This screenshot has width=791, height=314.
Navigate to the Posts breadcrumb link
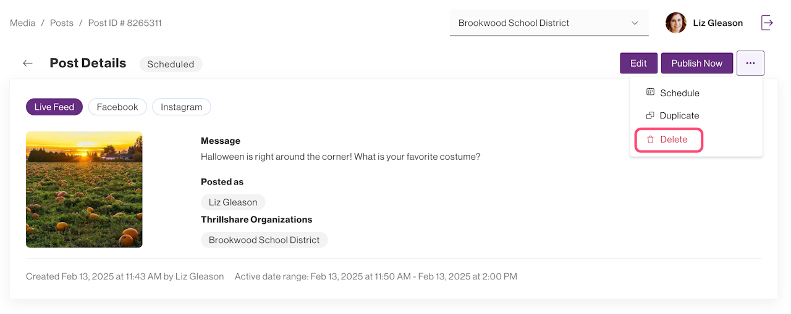pos(62,23)
